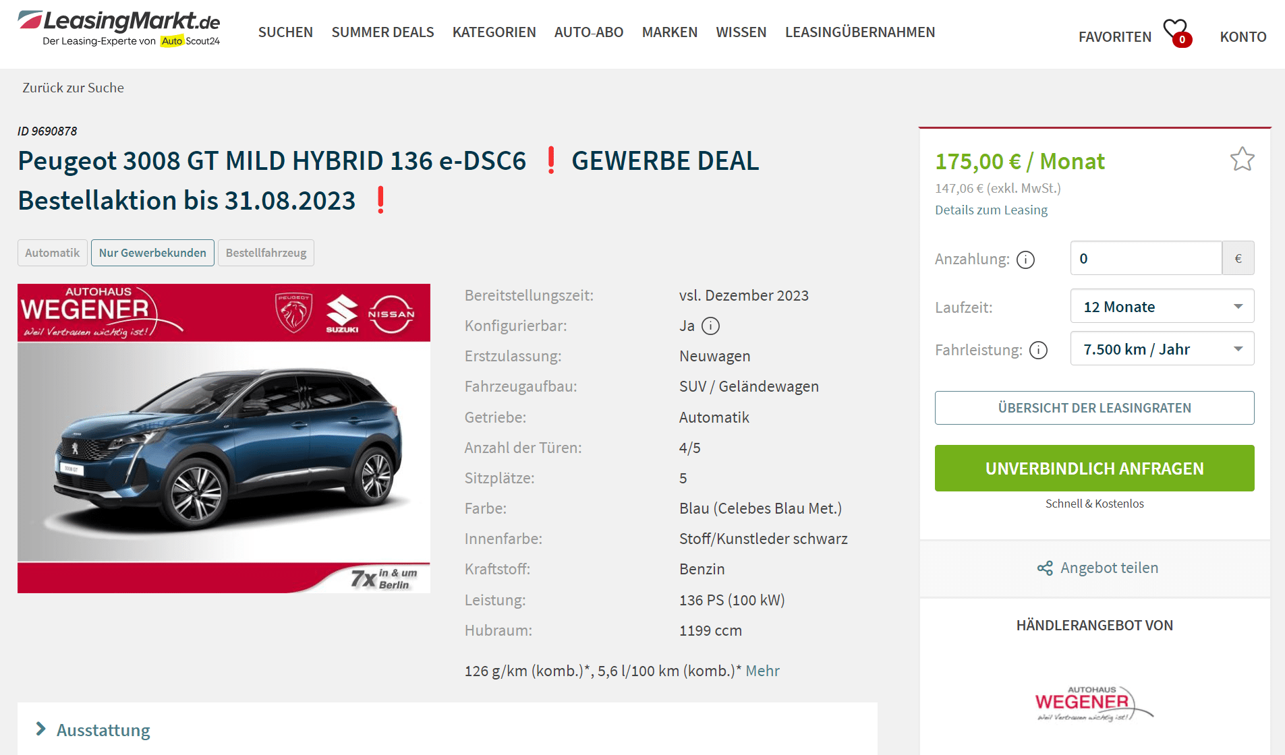Open the KONTO menu

point(1243,37)
